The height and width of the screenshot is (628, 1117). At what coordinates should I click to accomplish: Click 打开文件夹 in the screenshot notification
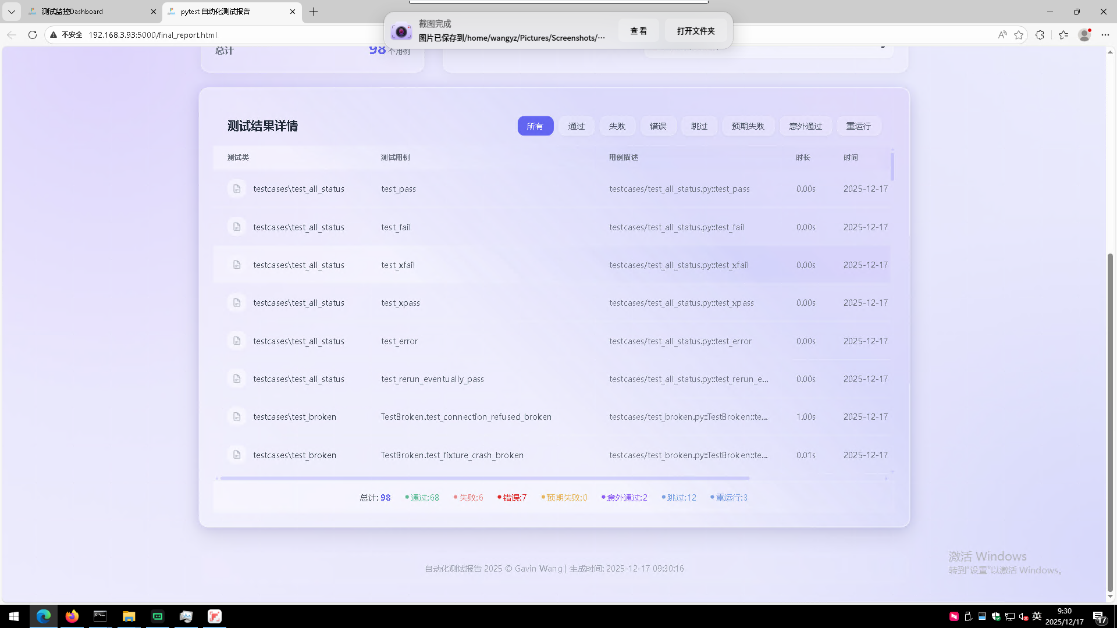click(696, 31)
